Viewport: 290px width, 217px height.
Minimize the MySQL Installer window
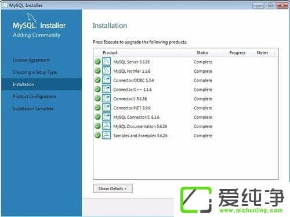pyautogui.click(x=258, y=6)
